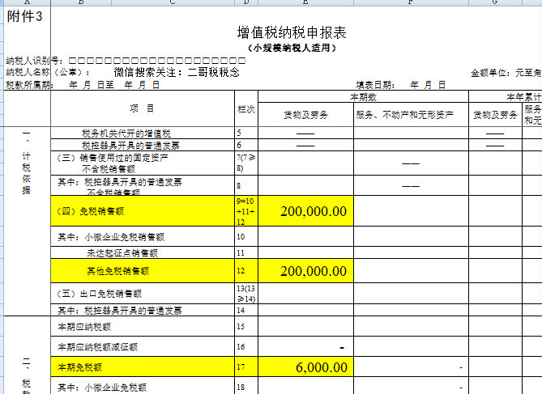
Task: Click the 货物及劳务 header under 本年累计
Action: point(495,115)
